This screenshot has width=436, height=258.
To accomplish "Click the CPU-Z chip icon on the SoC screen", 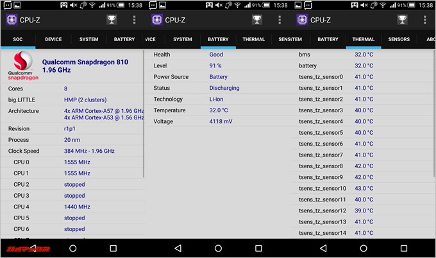I will tap(12, 20).
